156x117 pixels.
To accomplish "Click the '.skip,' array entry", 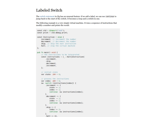I will click(48, 61).
